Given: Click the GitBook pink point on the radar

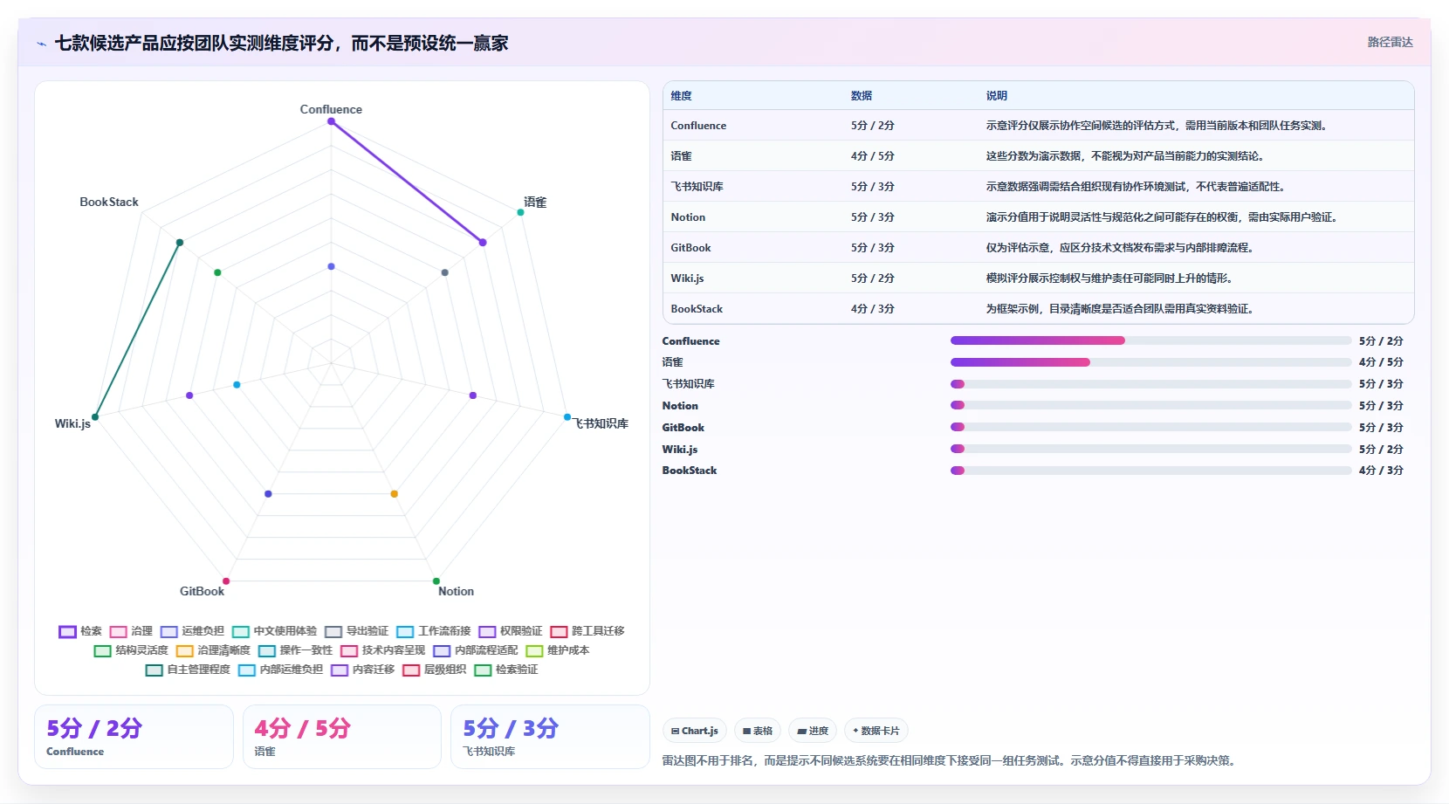Looking at the screenshot, I should [x=226, y=581].
